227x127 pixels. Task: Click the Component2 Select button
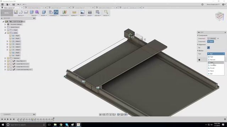point(210,42)
